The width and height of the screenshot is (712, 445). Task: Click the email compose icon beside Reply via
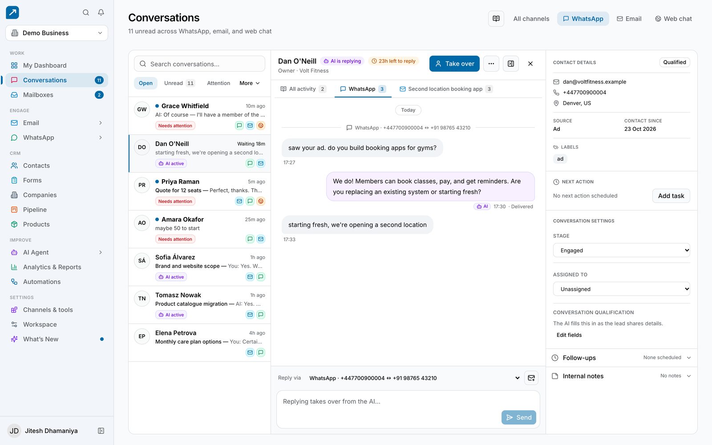(531, 378)
